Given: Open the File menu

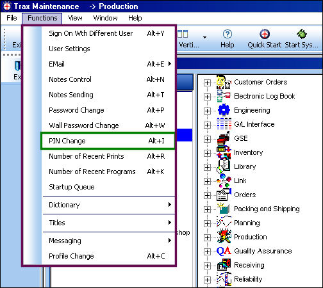Looking at the screenshot, I should tap(12, 18).
